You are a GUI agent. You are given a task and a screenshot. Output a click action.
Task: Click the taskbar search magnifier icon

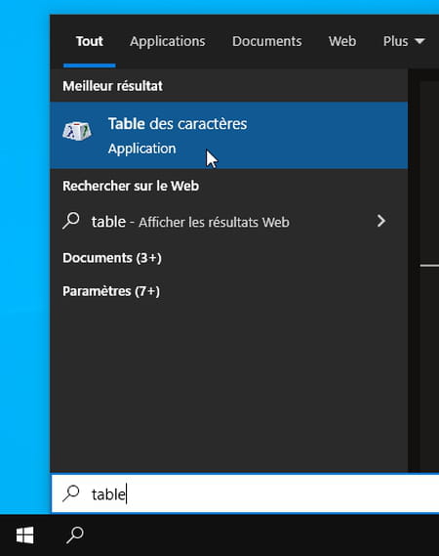[x=75, y=535]
